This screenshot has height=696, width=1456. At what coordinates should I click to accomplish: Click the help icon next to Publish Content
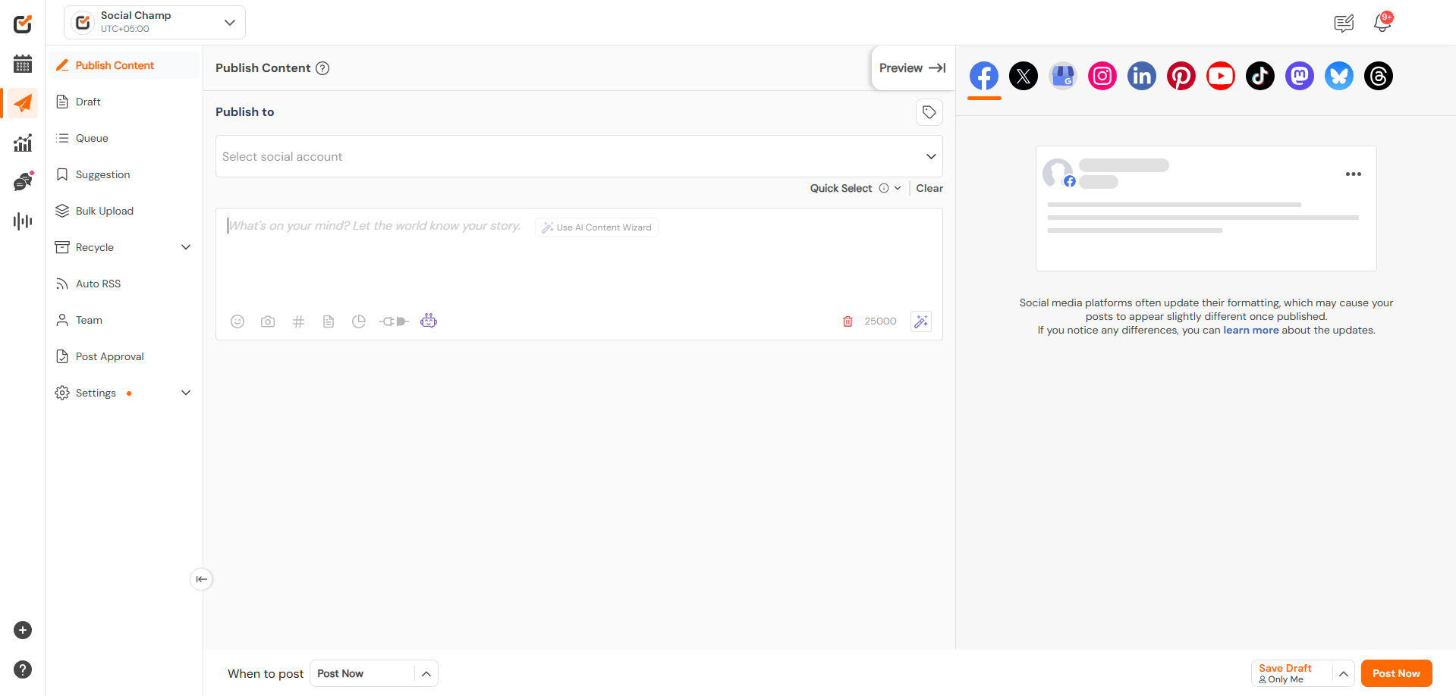point(322,68)
